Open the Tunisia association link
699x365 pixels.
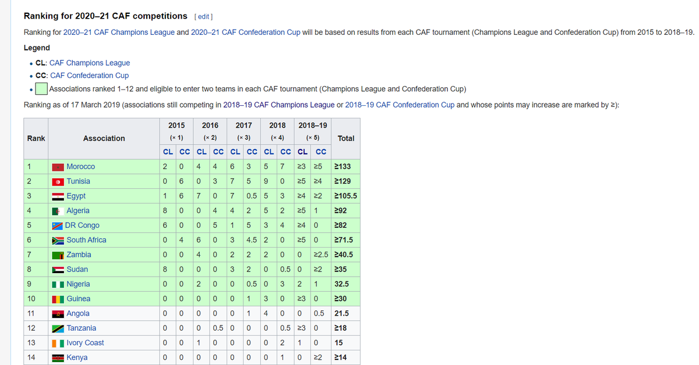[79, 181]
